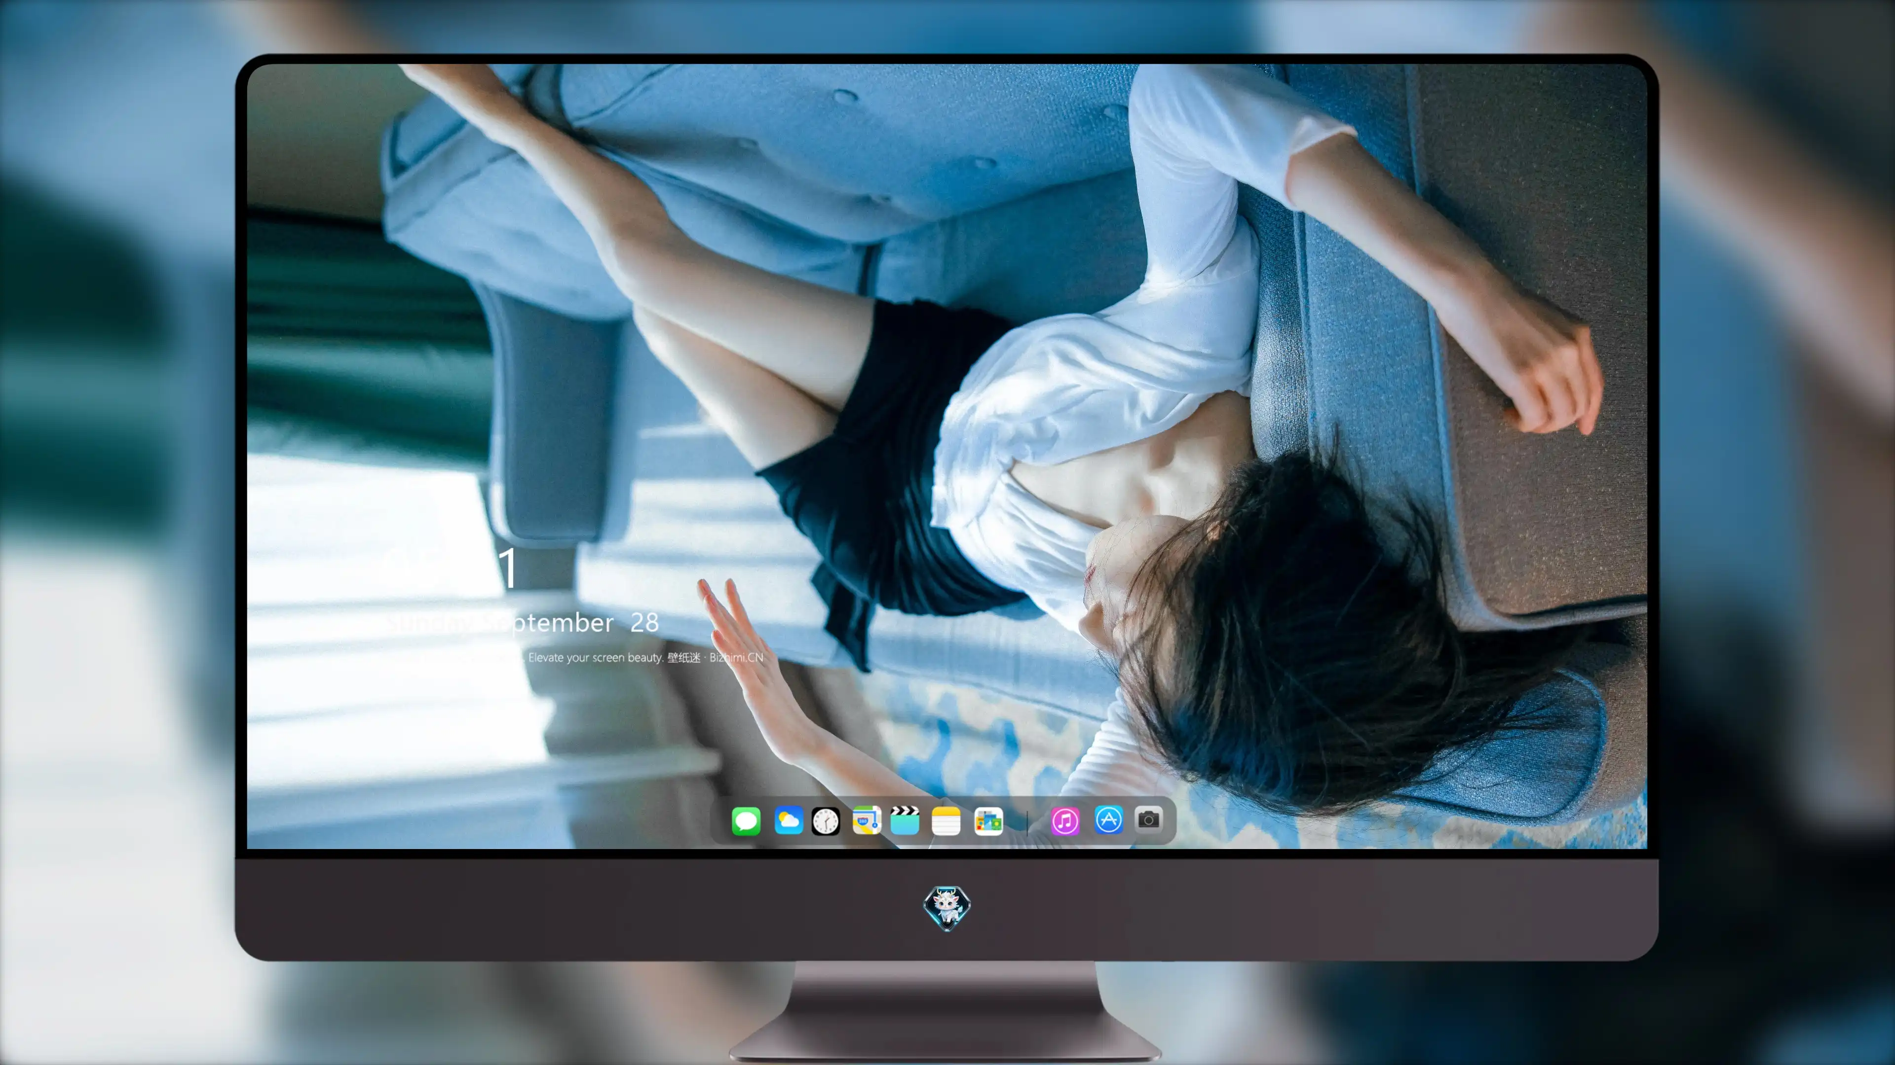
Task: Open the Clock app in dock
Action: (826, 821)
